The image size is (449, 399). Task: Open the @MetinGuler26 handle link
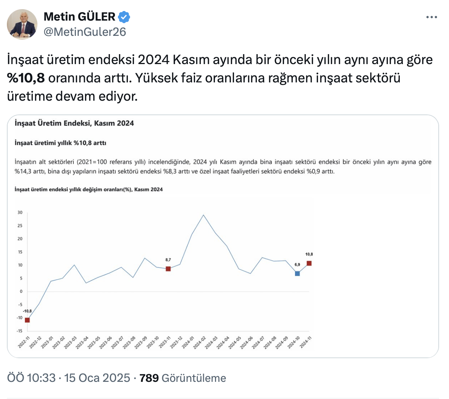coord(85,32)
